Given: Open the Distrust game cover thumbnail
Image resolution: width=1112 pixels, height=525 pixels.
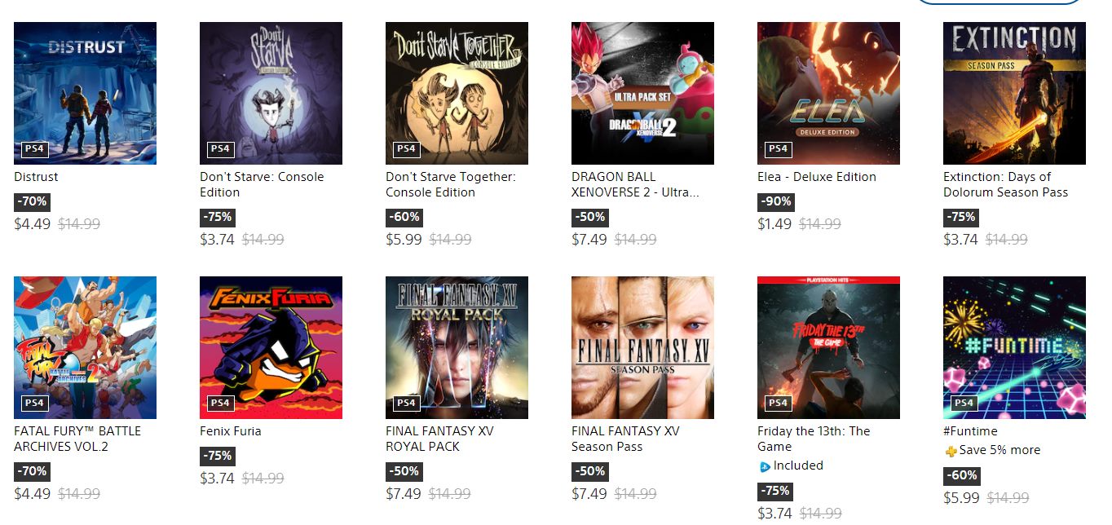Looking at the screenshot, I should (85, 93).
